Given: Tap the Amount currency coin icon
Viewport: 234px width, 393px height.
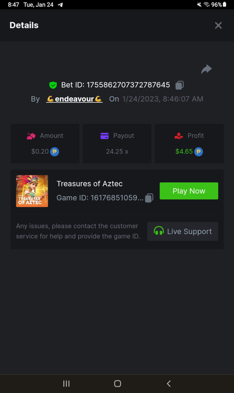Looking at the screenshot, I should coord(55,152).
